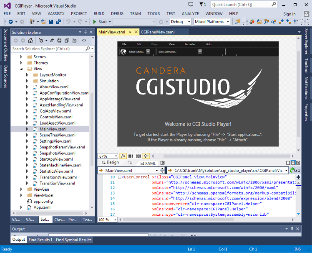Click the globe icon in designer preview
The width and height of the screenshot is (312, 253).
123,52
